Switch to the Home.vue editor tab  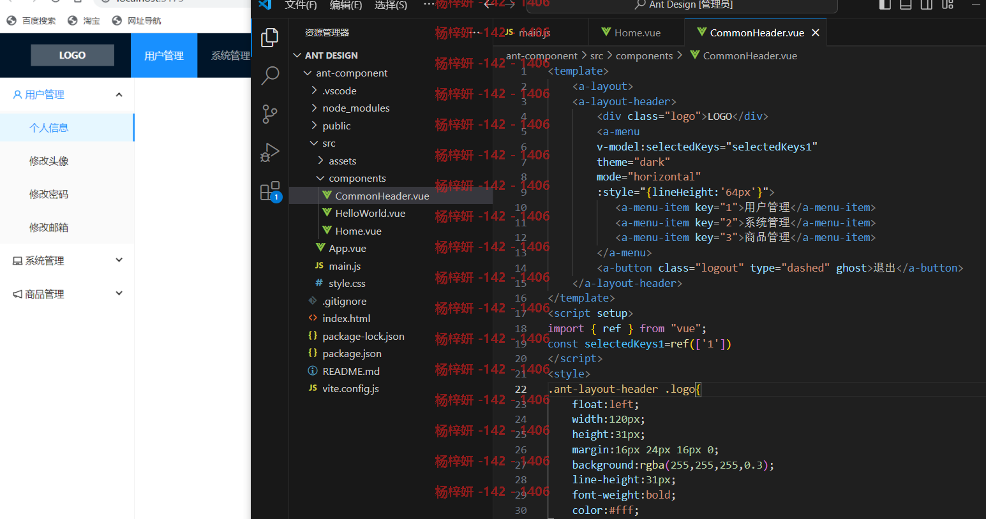[x=636, y=33]
